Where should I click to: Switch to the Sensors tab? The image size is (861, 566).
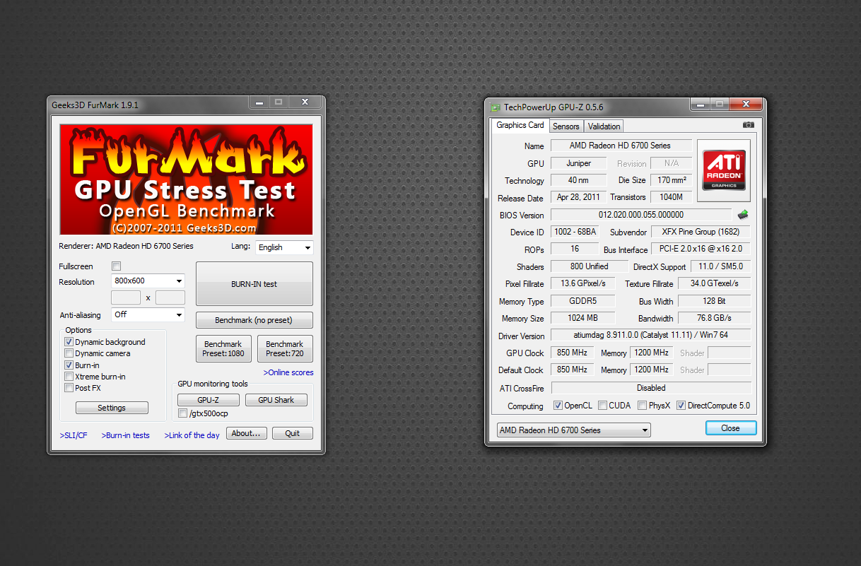[x=566, y=126]
